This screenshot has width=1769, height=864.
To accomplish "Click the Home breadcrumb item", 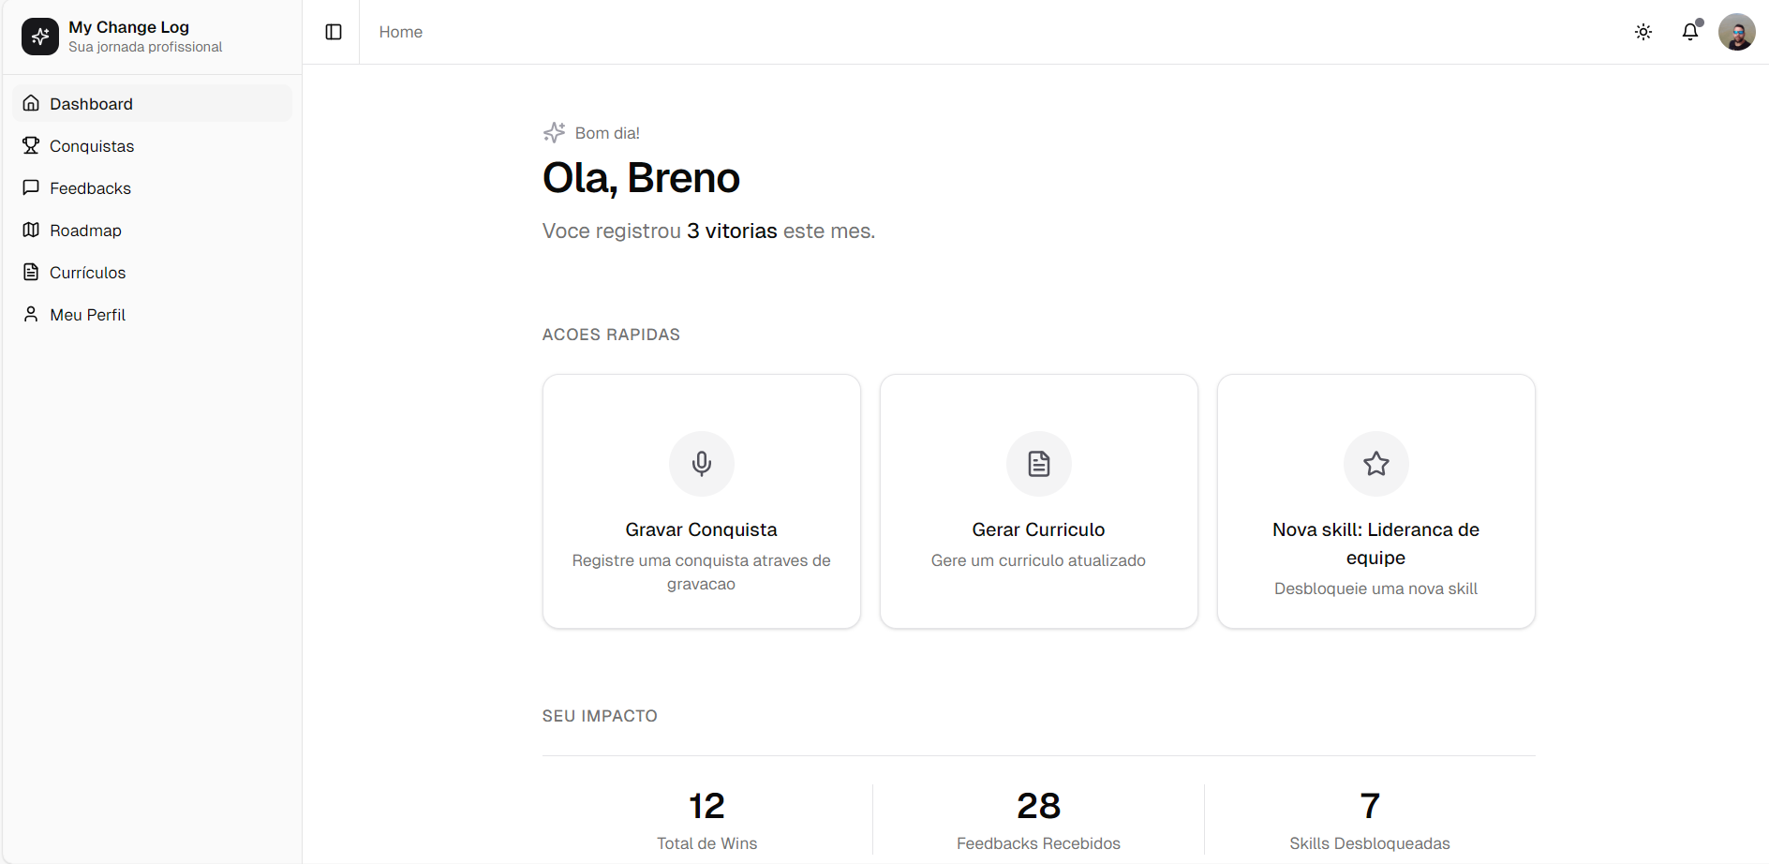I will coord(400,31).
